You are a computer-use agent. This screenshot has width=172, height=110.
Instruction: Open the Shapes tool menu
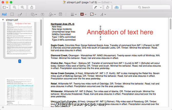34,14
